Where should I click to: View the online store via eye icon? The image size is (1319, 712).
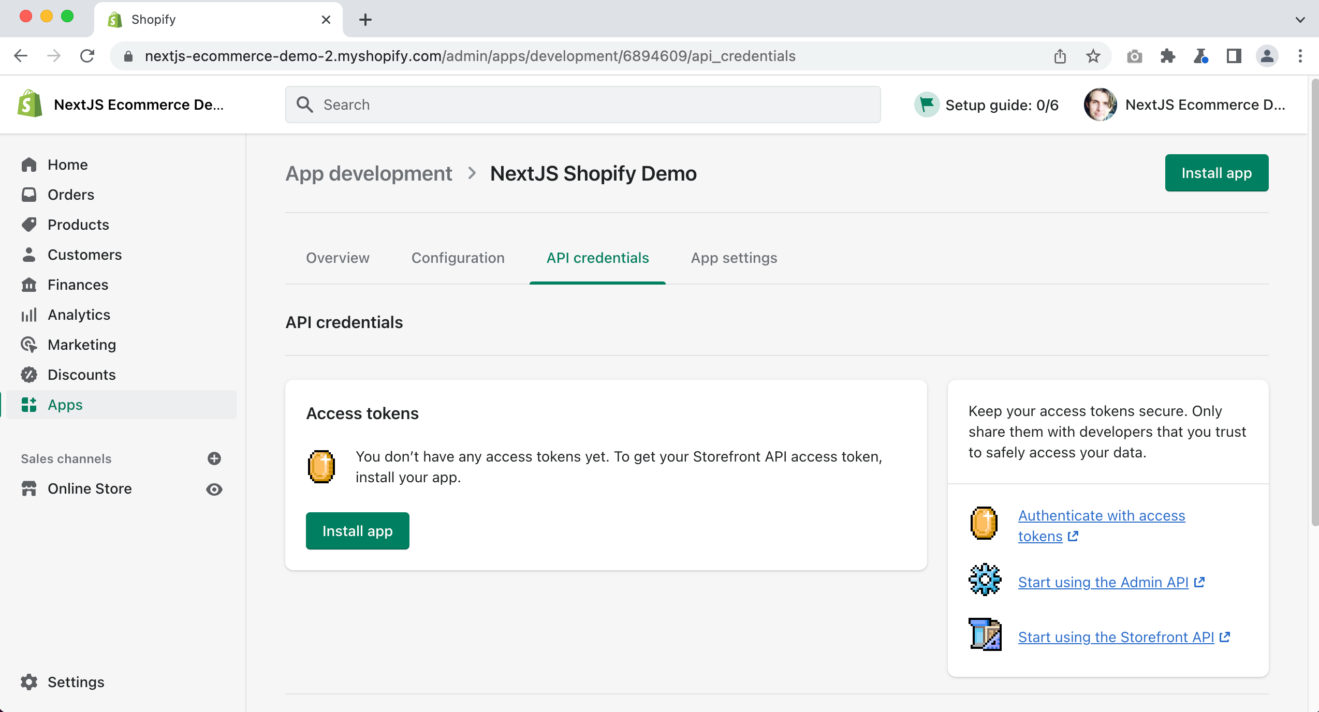click(214, 489)
